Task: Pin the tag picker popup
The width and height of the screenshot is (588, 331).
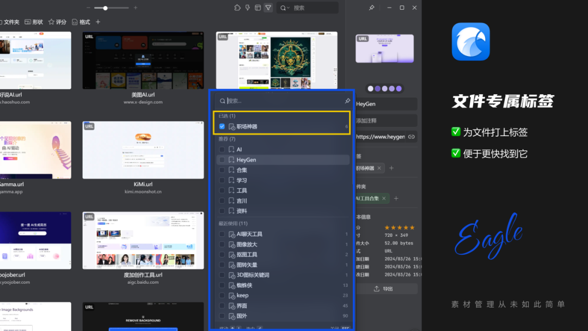Action: [347, 101]
